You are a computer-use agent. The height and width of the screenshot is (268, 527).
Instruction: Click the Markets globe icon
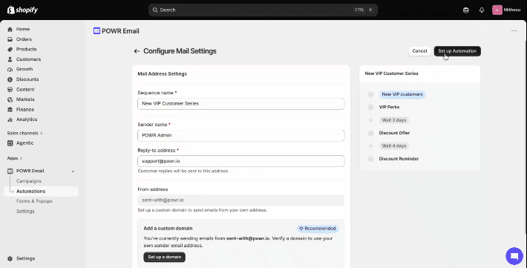(x=10, y=99)
